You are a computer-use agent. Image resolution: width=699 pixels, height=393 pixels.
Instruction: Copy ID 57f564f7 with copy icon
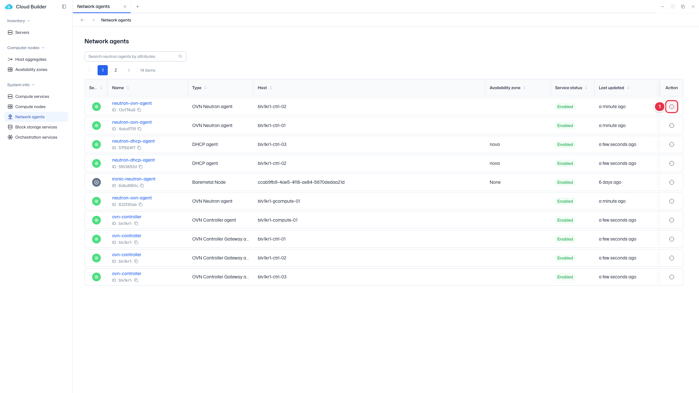click(x=139, y=148)
